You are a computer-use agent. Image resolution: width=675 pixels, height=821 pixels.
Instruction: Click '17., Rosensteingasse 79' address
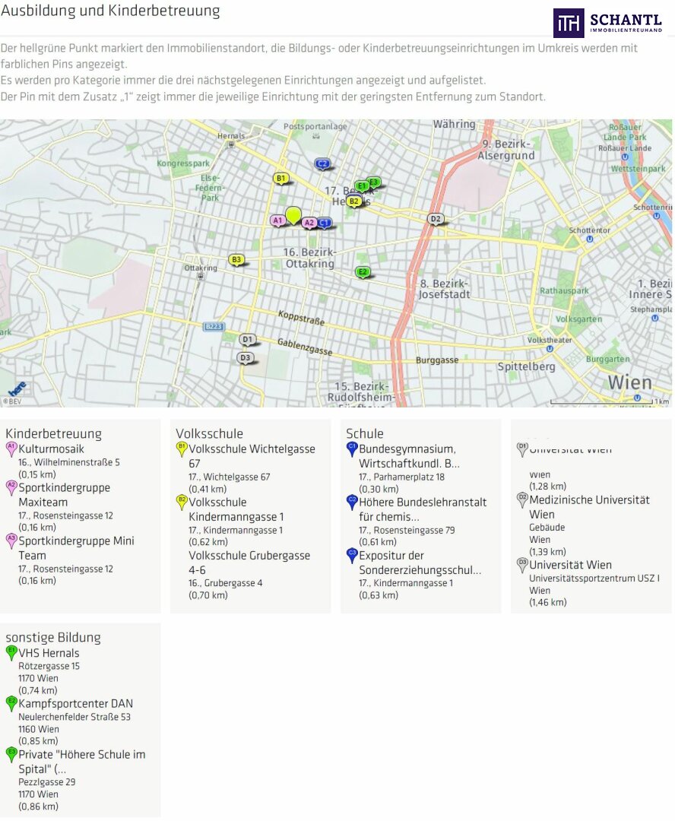pos(407,530)
